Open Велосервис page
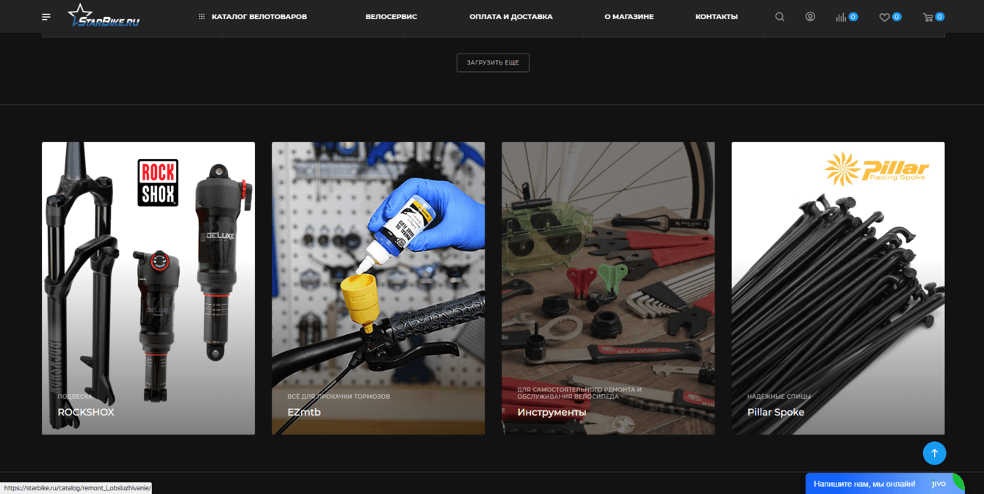Screen dimensions: 984x494 point(391,17)
